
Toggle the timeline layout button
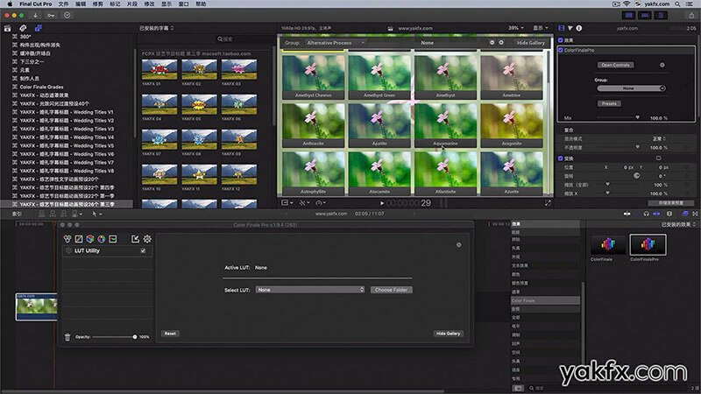645,15
